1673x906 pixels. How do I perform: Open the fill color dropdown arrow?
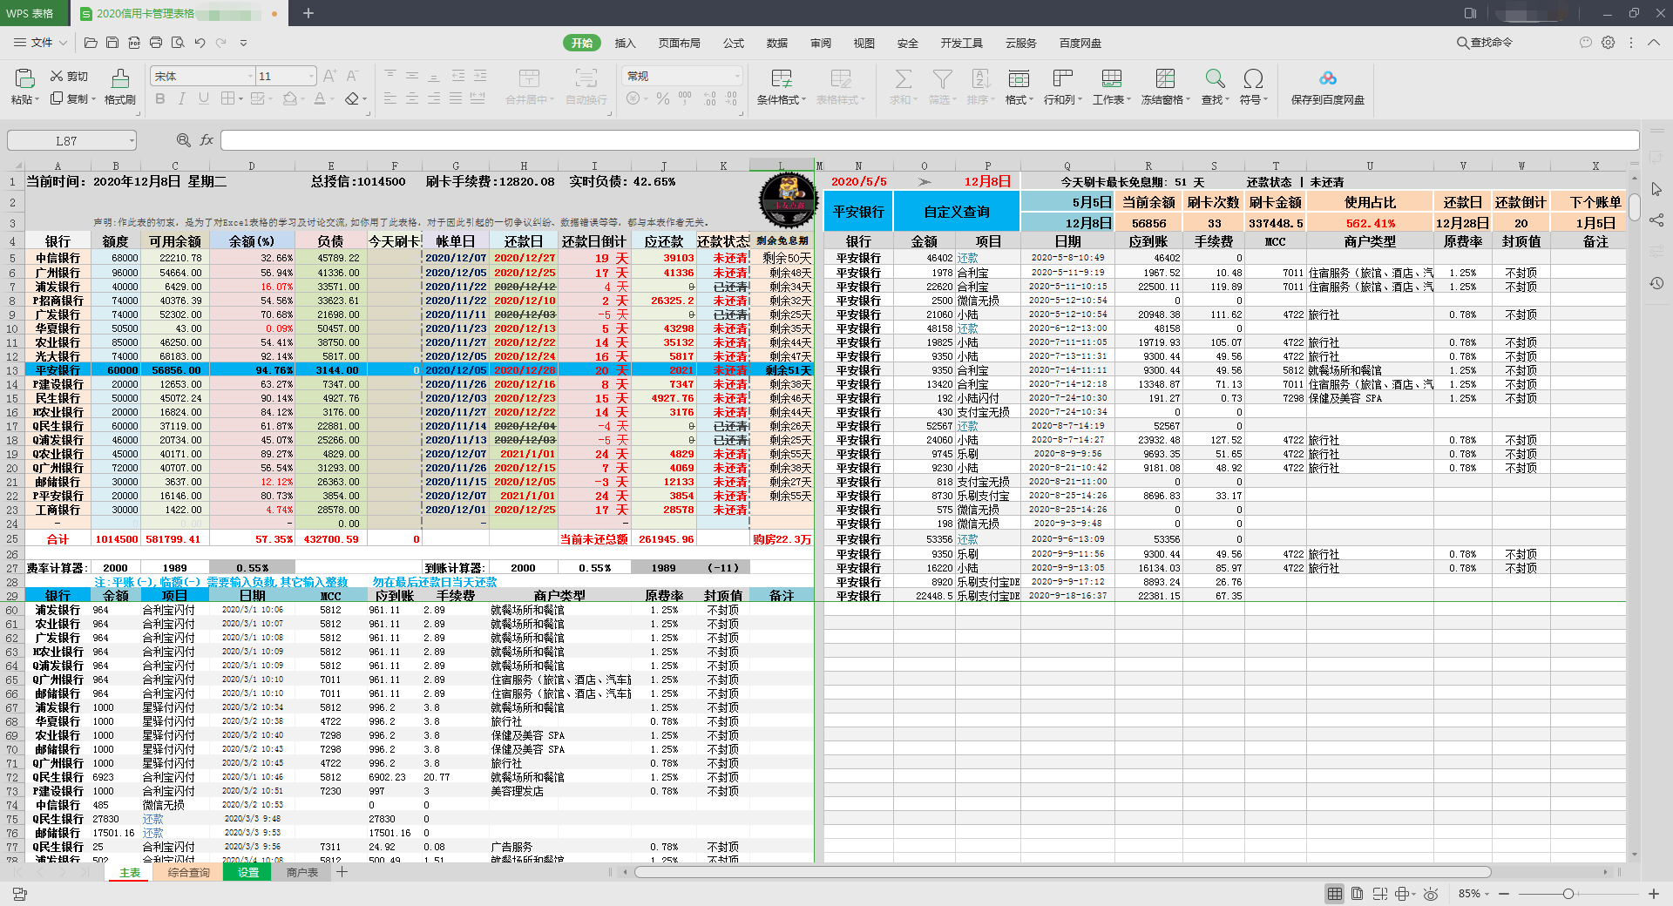301,99
